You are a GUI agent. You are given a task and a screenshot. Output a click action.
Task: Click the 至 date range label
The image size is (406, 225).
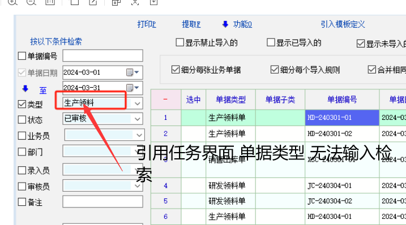point(43,90)
